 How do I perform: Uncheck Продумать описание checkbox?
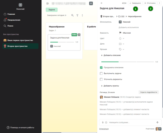click(x=101, y=67)
